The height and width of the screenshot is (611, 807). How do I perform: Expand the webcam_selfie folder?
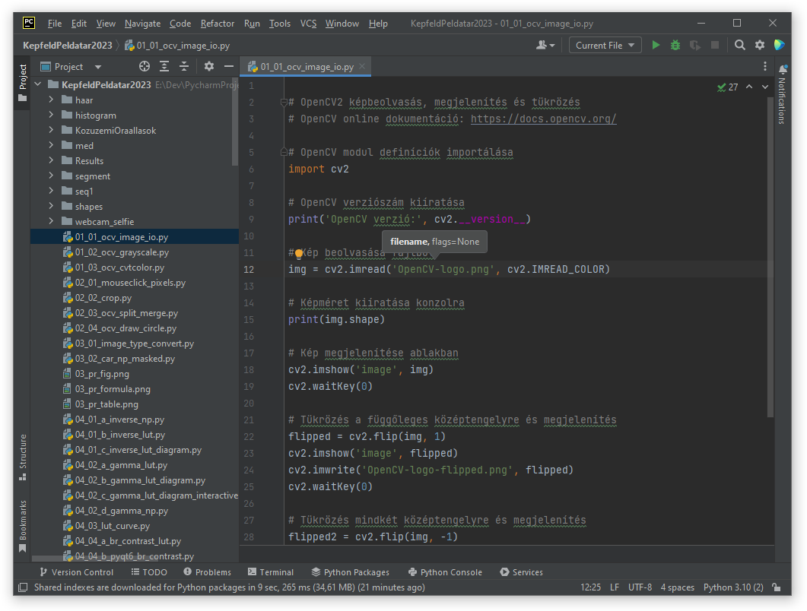pos(51,222)
